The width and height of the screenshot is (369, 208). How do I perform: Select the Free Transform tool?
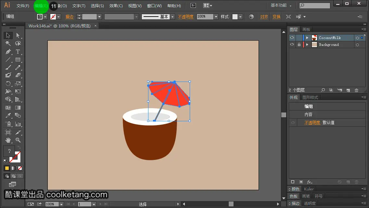[18, 91]
